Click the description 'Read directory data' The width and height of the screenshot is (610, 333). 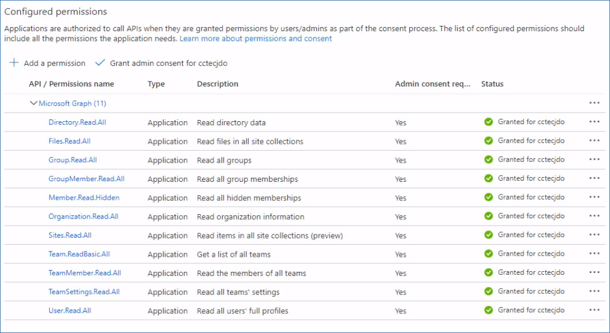(231, 123)
